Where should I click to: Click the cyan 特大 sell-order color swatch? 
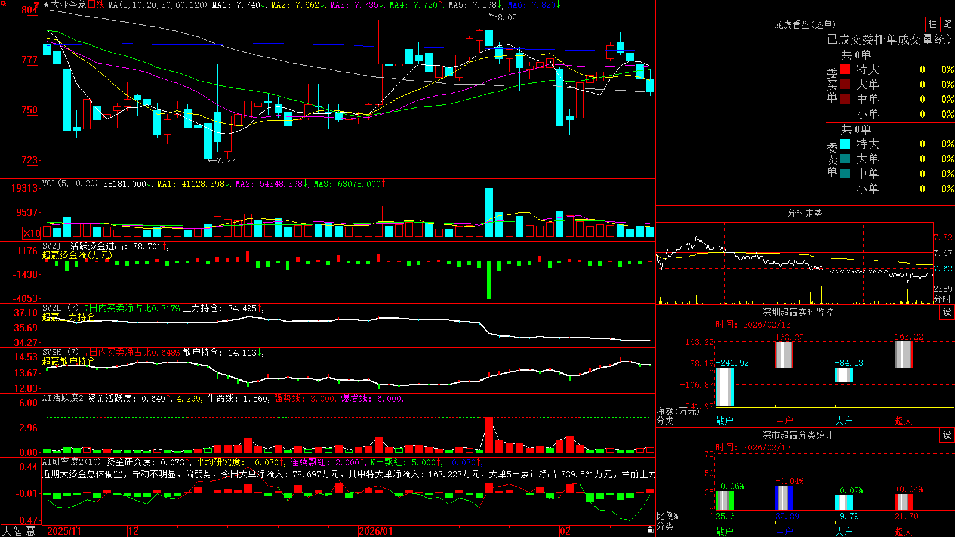[x=845, y=144]
